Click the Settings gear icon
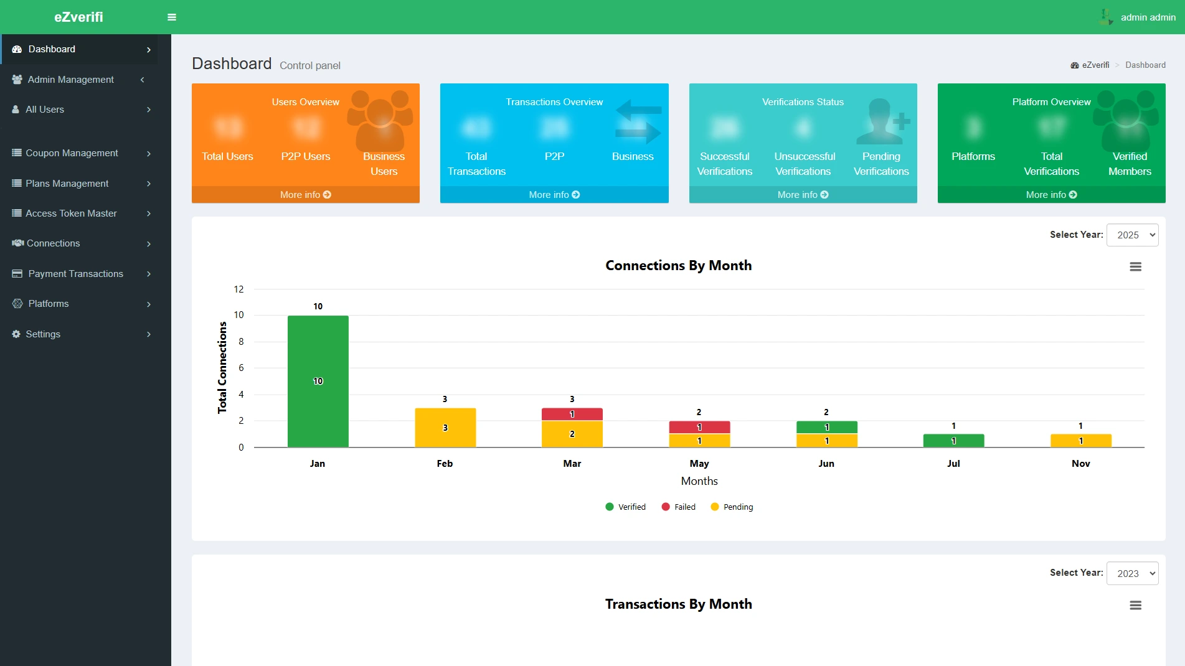Image resolution: width=1185 pixels, height=666 pixels. [x=16, y=334]
